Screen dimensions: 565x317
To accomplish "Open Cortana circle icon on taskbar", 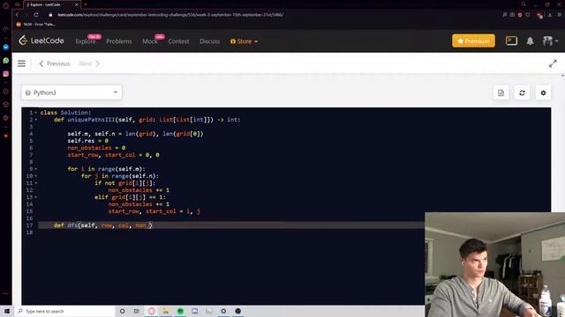I will pyautogui.click(x=122, y=311).
